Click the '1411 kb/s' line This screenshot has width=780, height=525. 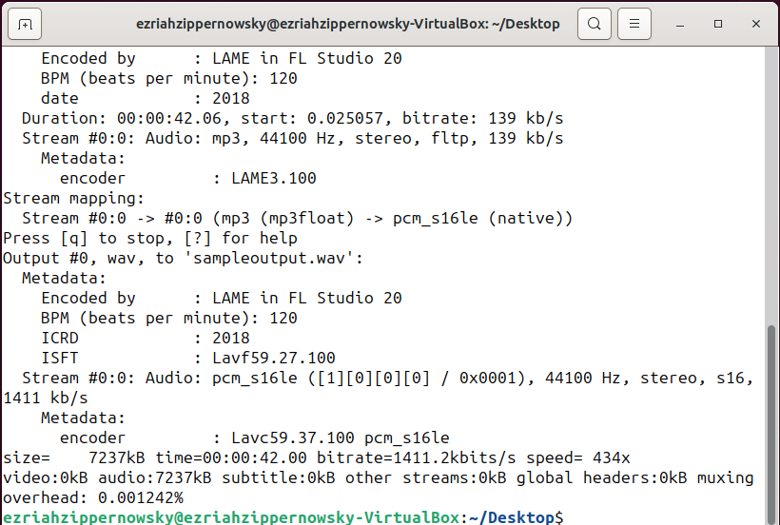pyautogui.click(x=46, y=399)
